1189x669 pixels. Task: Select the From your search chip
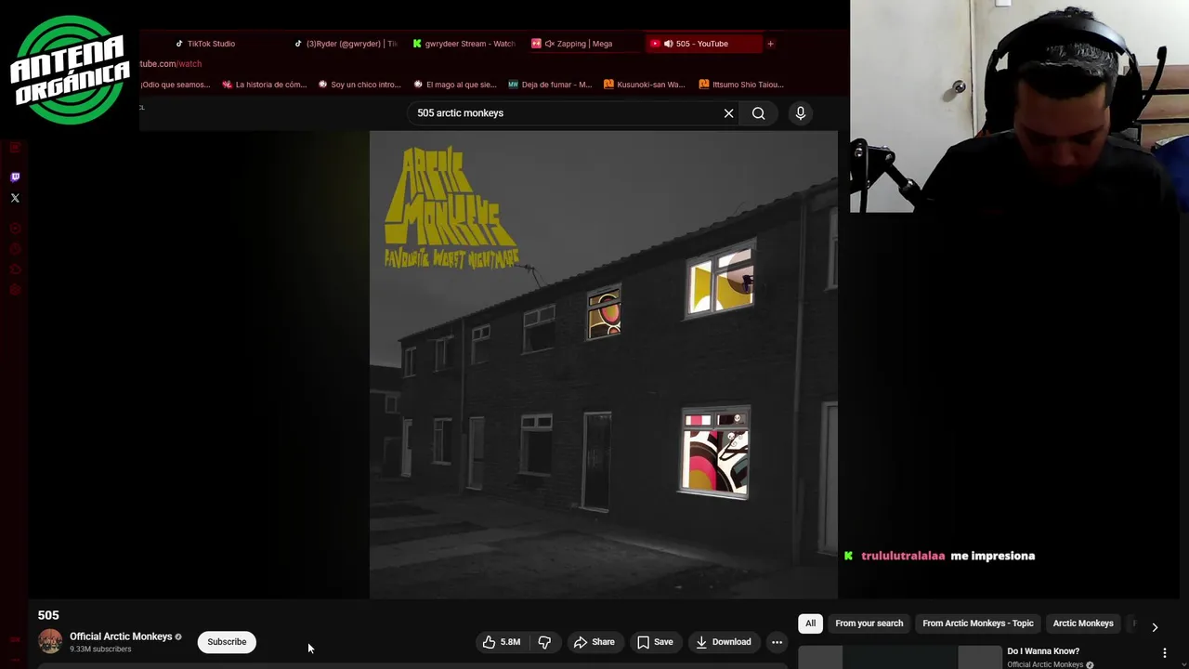point(869,623)
